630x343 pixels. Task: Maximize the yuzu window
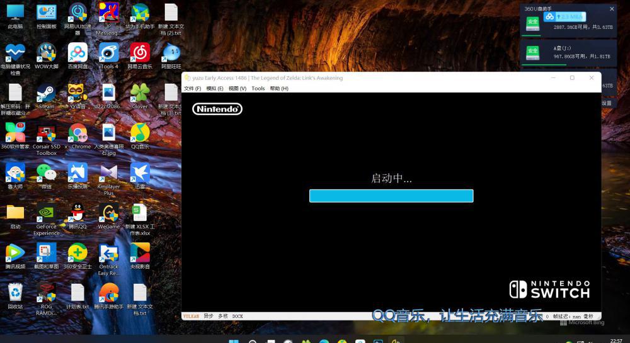coord(572,78)
